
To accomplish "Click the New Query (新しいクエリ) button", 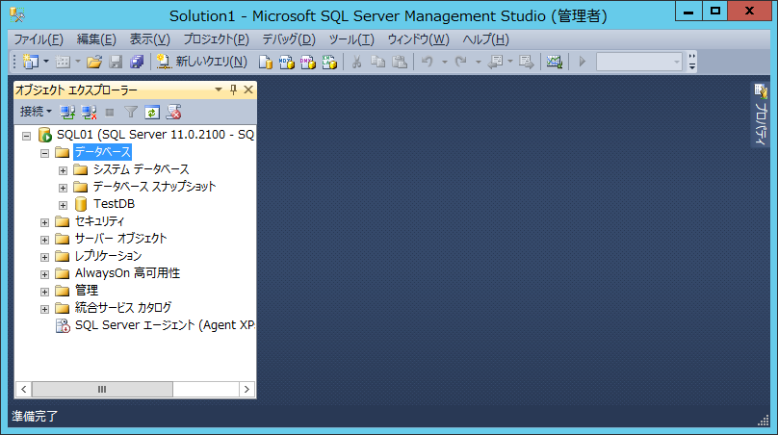I will (x=202, y=62).
